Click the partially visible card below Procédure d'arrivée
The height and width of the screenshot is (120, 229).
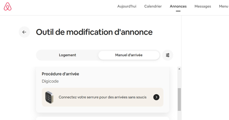pos(103,118)
